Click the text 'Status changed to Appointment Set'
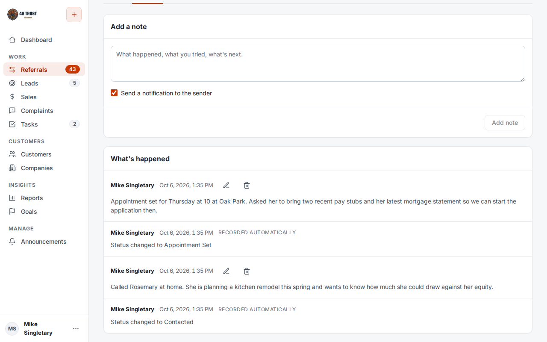Viewport: 547px width, 342px height. click(161, 245)
